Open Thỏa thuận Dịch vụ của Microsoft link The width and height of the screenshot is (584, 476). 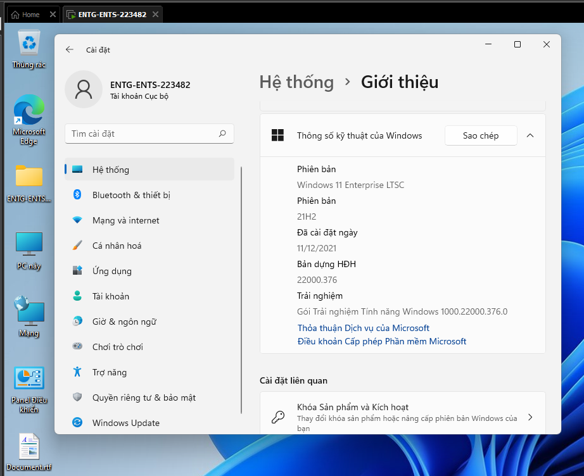(363, 328)
